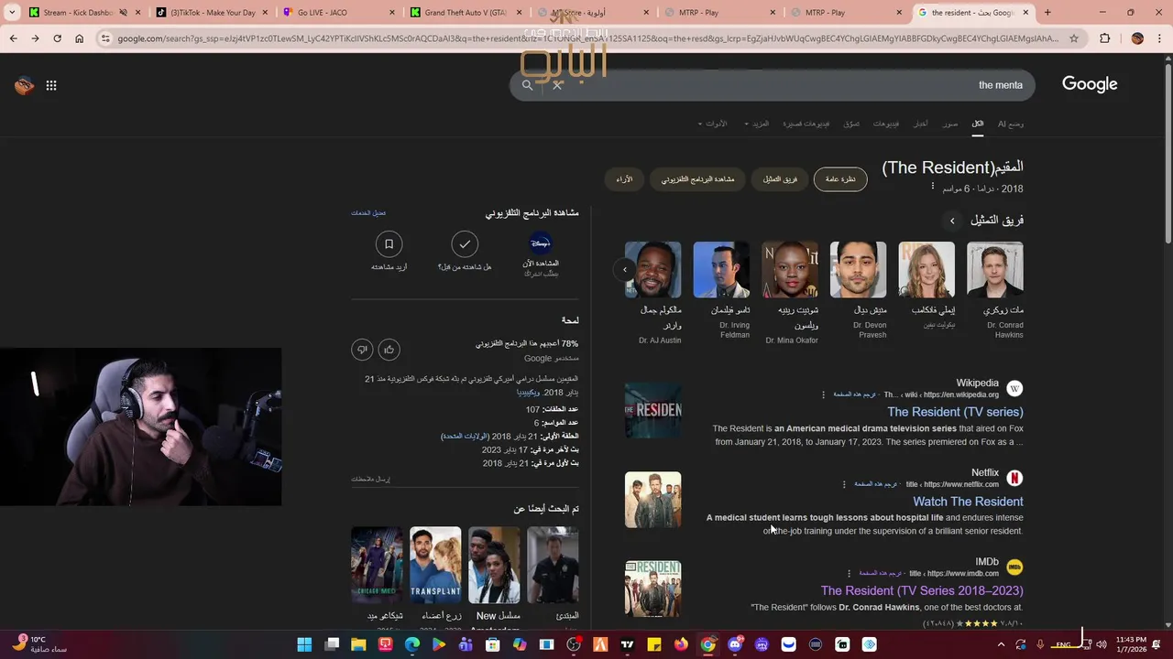Click the browser home button

tap(79, 38)
